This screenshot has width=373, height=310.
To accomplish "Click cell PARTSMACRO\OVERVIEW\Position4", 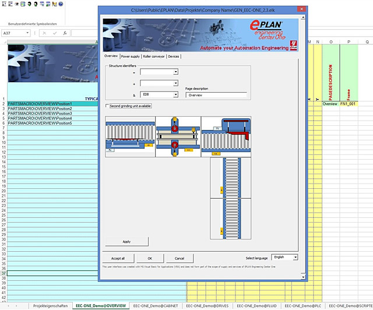I will [52, 118].
